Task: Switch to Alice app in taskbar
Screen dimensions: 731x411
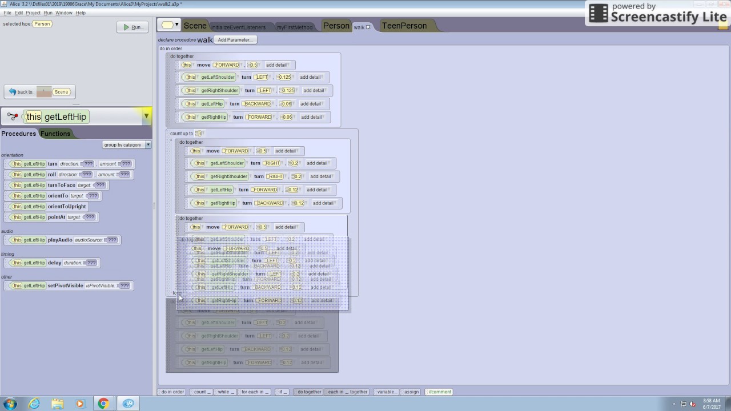Action: [128, 404]
